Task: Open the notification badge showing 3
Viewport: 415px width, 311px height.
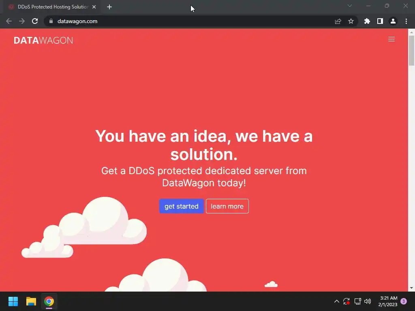Action: point(403,301)
